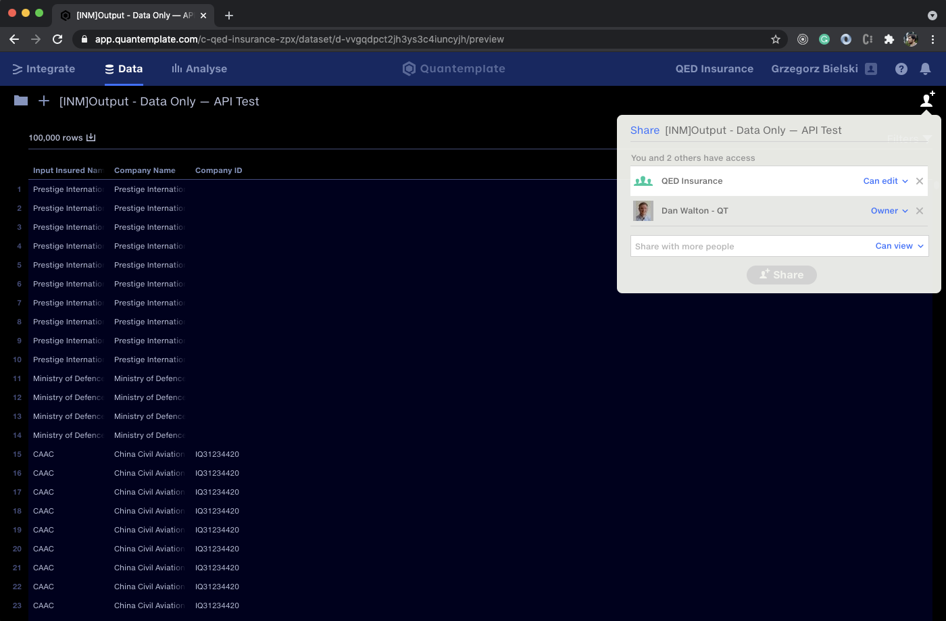
Task: Expand the tab search chevron in Chrome
Action: [x=932, y=15]
